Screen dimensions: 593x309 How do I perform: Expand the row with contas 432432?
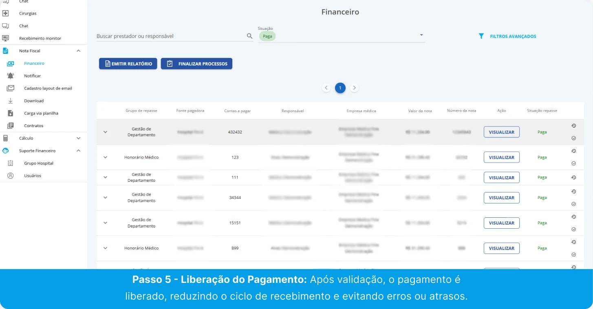pyautogui.click(x=105, y=132)
